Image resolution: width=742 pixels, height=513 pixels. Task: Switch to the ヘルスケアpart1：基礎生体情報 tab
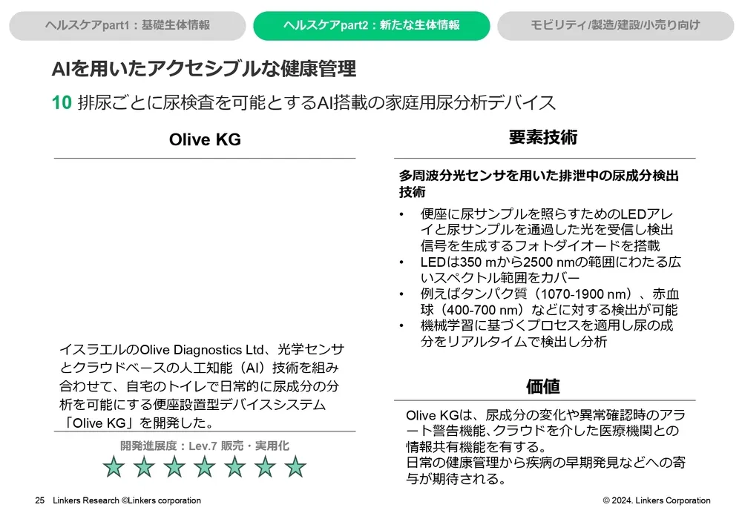[127, 24]
